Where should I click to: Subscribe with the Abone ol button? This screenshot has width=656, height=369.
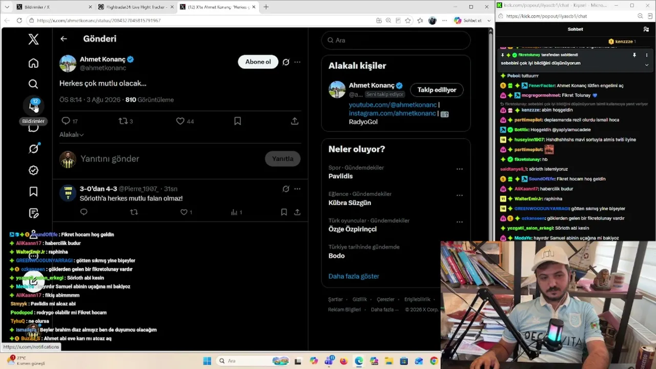tap(258, 62)
